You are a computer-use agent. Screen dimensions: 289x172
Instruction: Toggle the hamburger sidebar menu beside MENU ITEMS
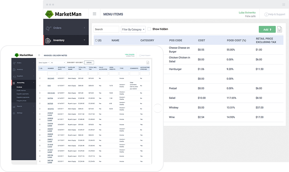[94, 14]
